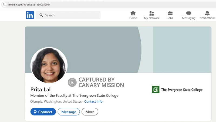
Task: Click the name heading Prita Lal
Action: click(x=40, y=89)
